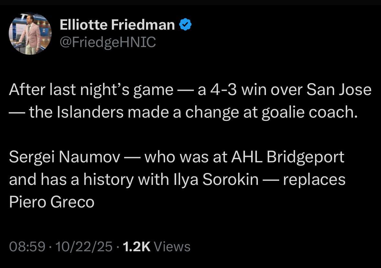The image size is (381, 268).
Task: Open the @FriedgeHNIC profile handle
Action: point(107,41)
